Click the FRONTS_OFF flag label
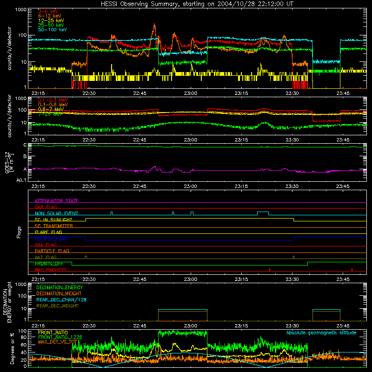 pos(49,264)
